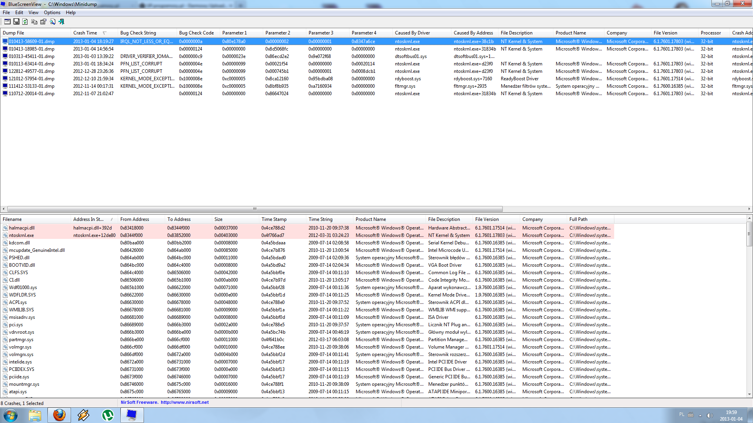The height and width of the screenshot is (423, 753).
Task: Select the 010113-63414-01.dmp row
Action: tap(376, 64)
